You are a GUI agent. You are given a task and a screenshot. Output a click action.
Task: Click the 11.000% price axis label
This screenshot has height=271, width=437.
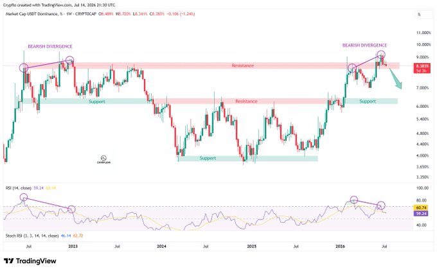(424, 33)
